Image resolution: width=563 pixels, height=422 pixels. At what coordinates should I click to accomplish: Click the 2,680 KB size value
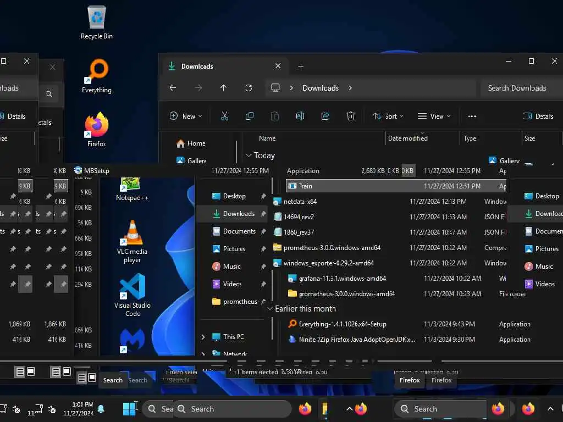[x=373, y=171]
